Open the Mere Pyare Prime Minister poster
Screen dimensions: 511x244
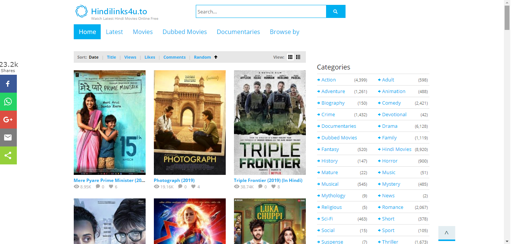coord(110,123)
